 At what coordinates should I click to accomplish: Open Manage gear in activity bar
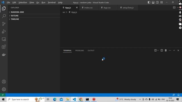point(4,89)
